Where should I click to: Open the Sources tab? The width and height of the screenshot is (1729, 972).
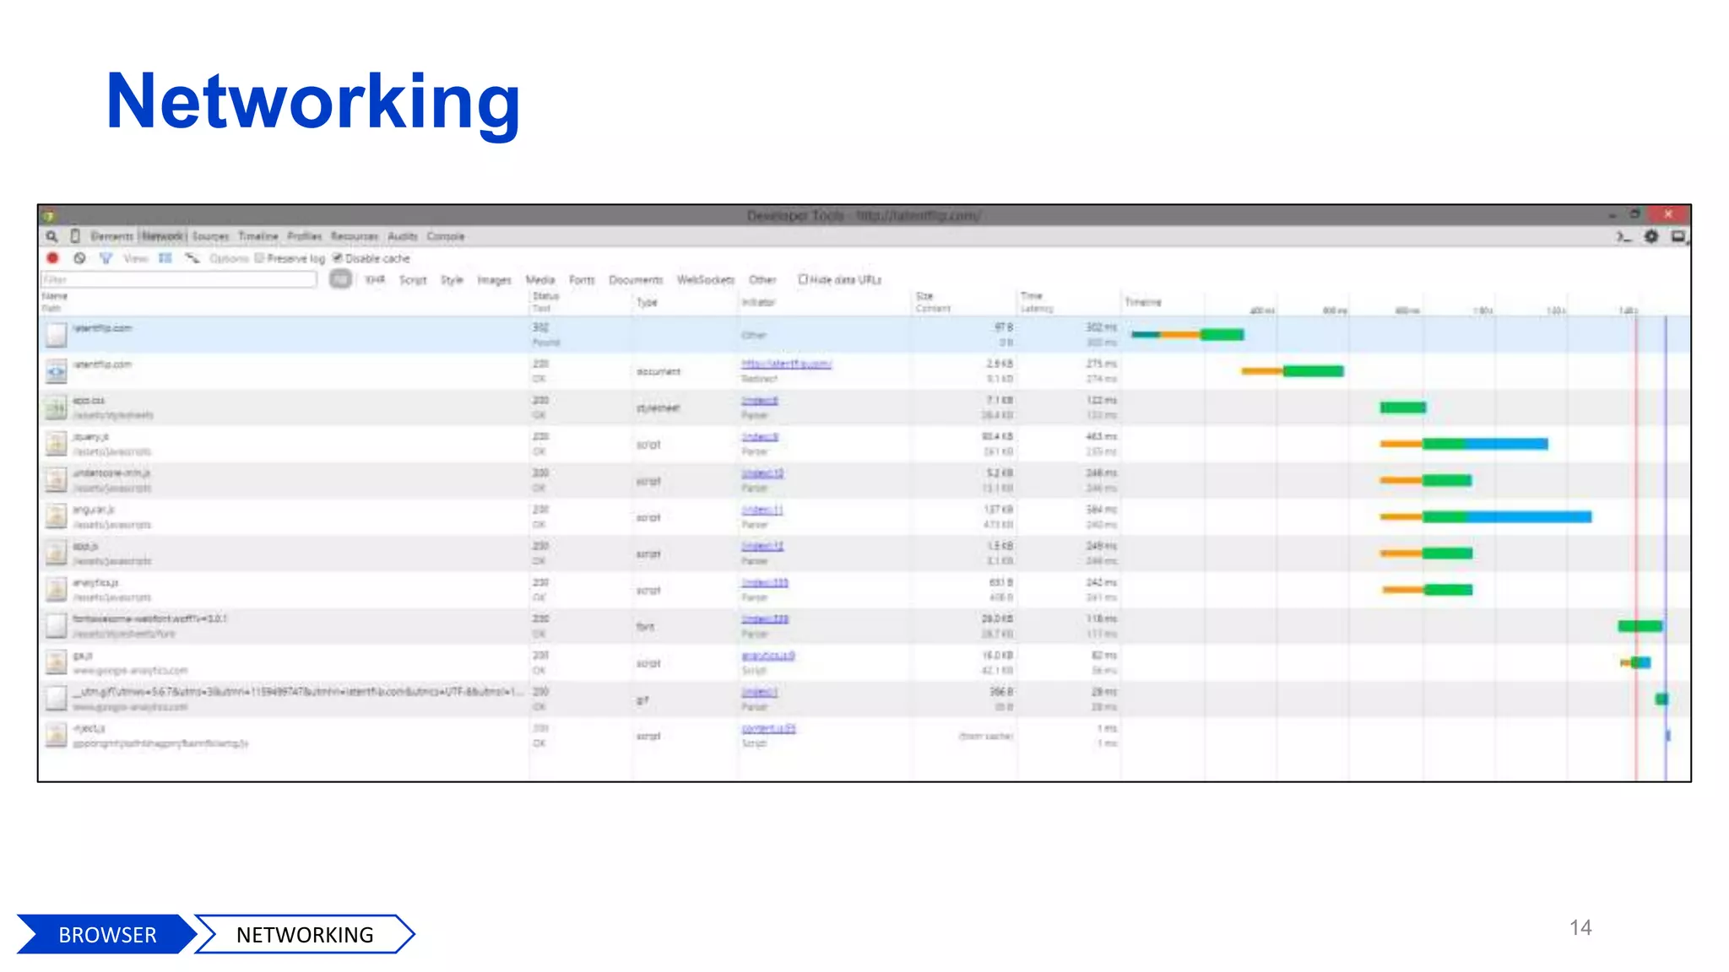(x=211, y=237)
